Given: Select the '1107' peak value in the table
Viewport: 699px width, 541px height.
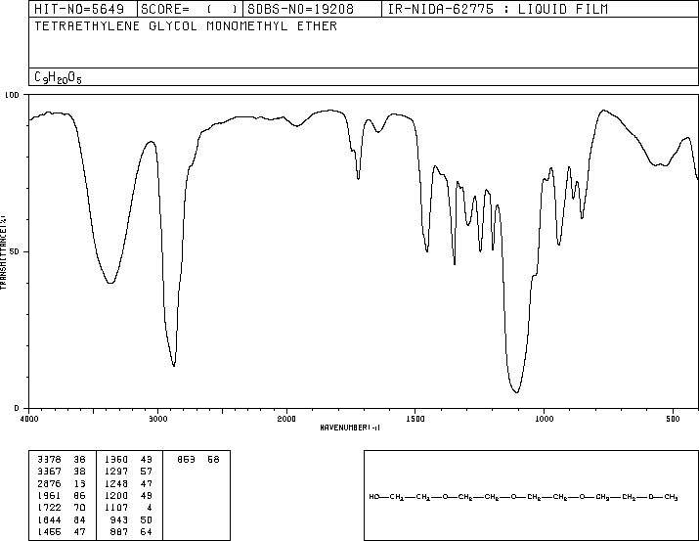Looking at the screenshot, I should 116,508.
